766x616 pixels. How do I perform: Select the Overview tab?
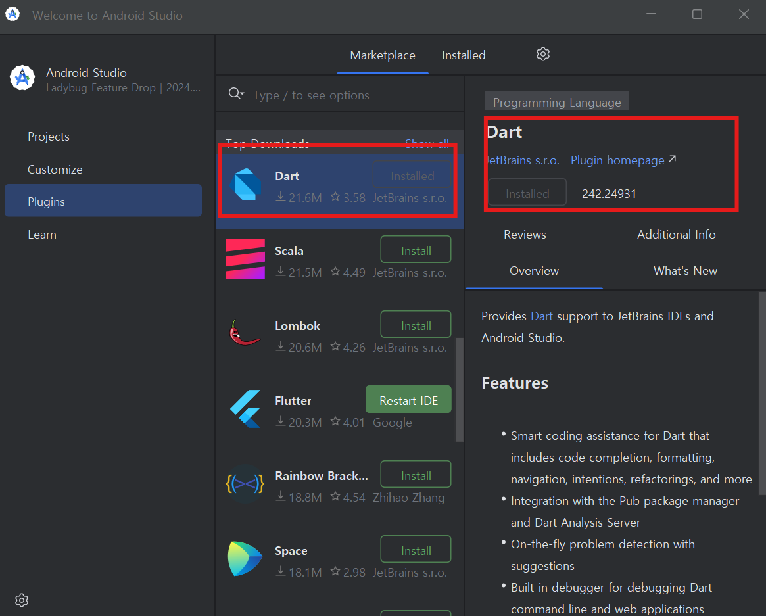pos(534,271)
